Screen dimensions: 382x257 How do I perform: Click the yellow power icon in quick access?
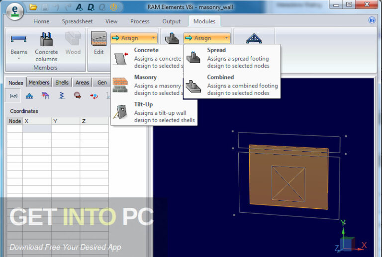point(113,7)
